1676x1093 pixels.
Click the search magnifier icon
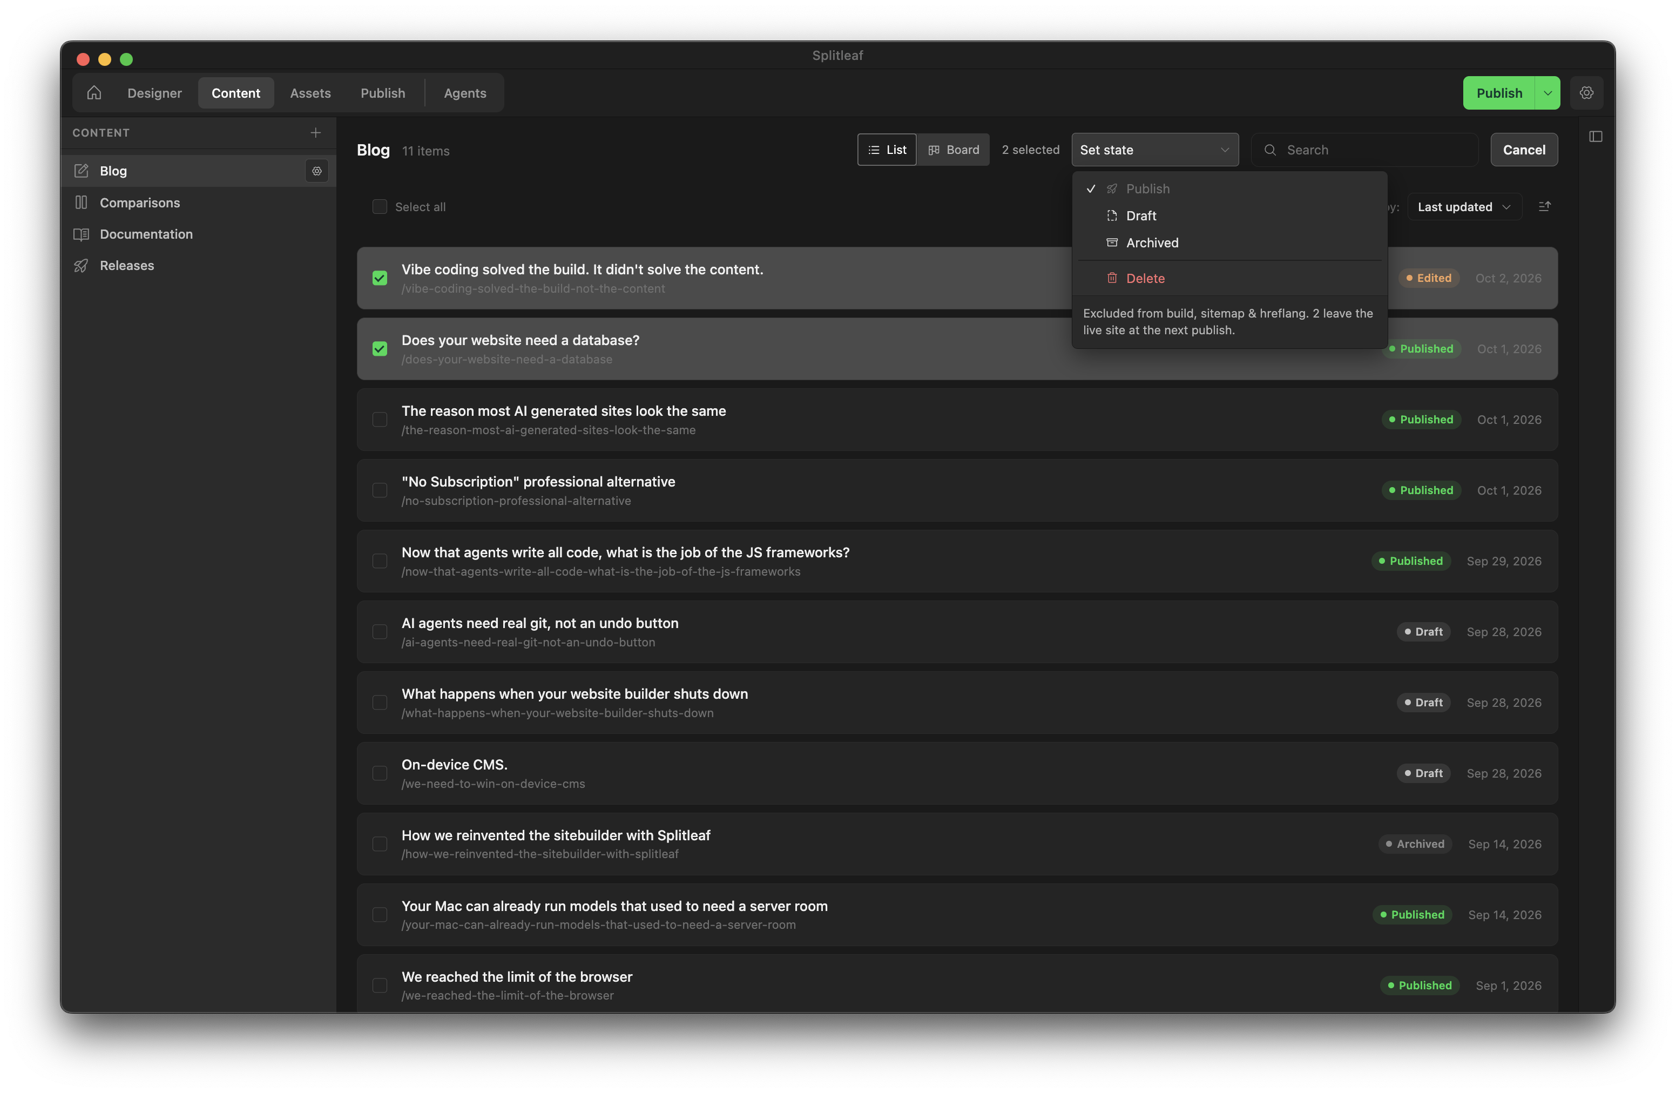point(1269,150)
